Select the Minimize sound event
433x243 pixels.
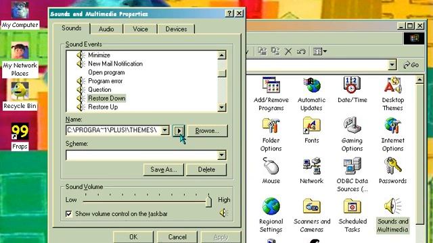coord(99,55)
